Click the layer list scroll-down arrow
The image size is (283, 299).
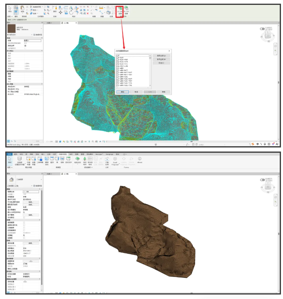[150, 86]
